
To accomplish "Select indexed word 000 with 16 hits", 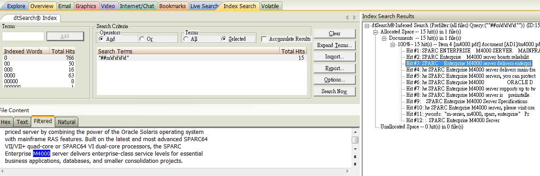I will click(39, 70).
